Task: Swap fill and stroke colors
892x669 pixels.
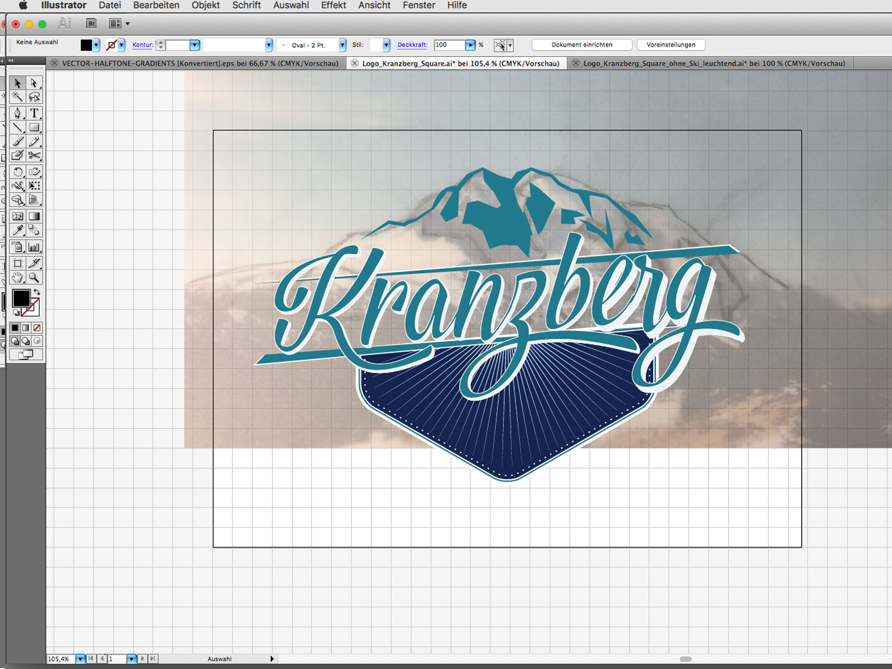Action: (37, 292)
